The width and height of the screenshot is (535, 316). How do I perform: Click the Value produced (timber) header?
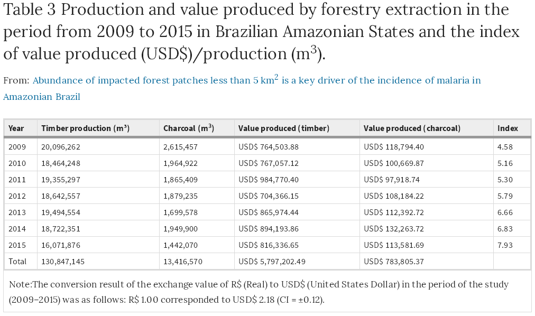click(x=284, y=128)
